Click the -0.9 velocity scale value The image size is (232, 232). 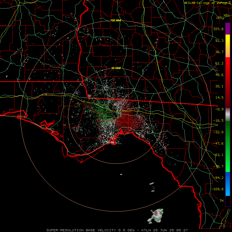(x=219, y=109)
